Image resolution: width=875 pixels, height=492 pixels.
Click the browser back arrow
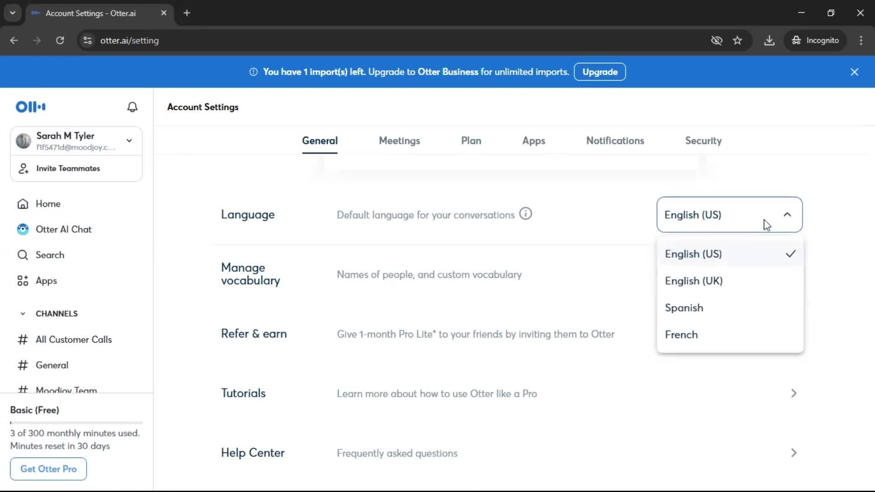pos(14,41)
